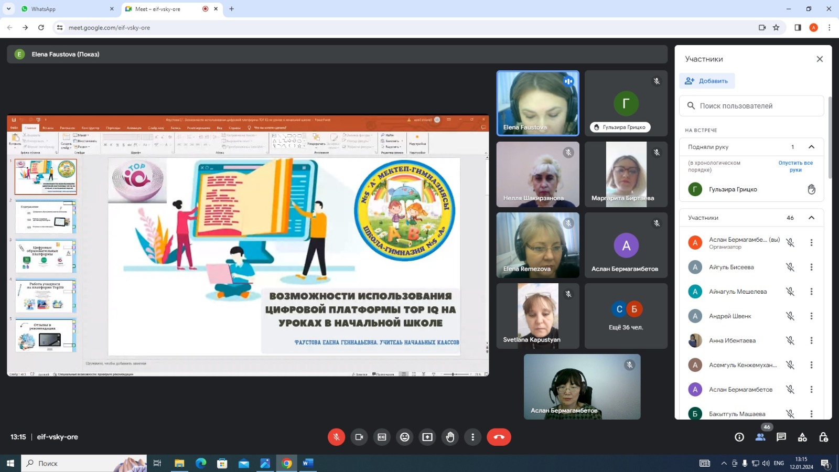The height and width of the screenshot is (472, 839).
Task: Open the three-dot more options in control bar
Action: (x=473, y=437)
